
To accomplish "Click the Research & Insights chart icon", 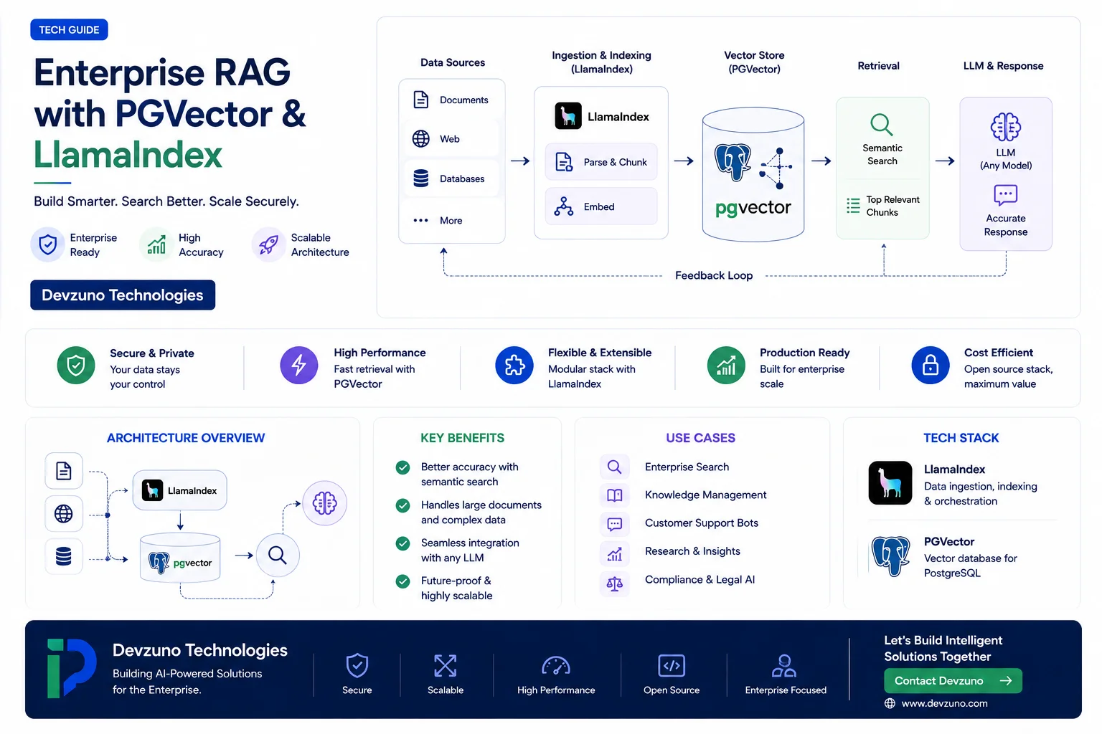I will tap(615, 553).
